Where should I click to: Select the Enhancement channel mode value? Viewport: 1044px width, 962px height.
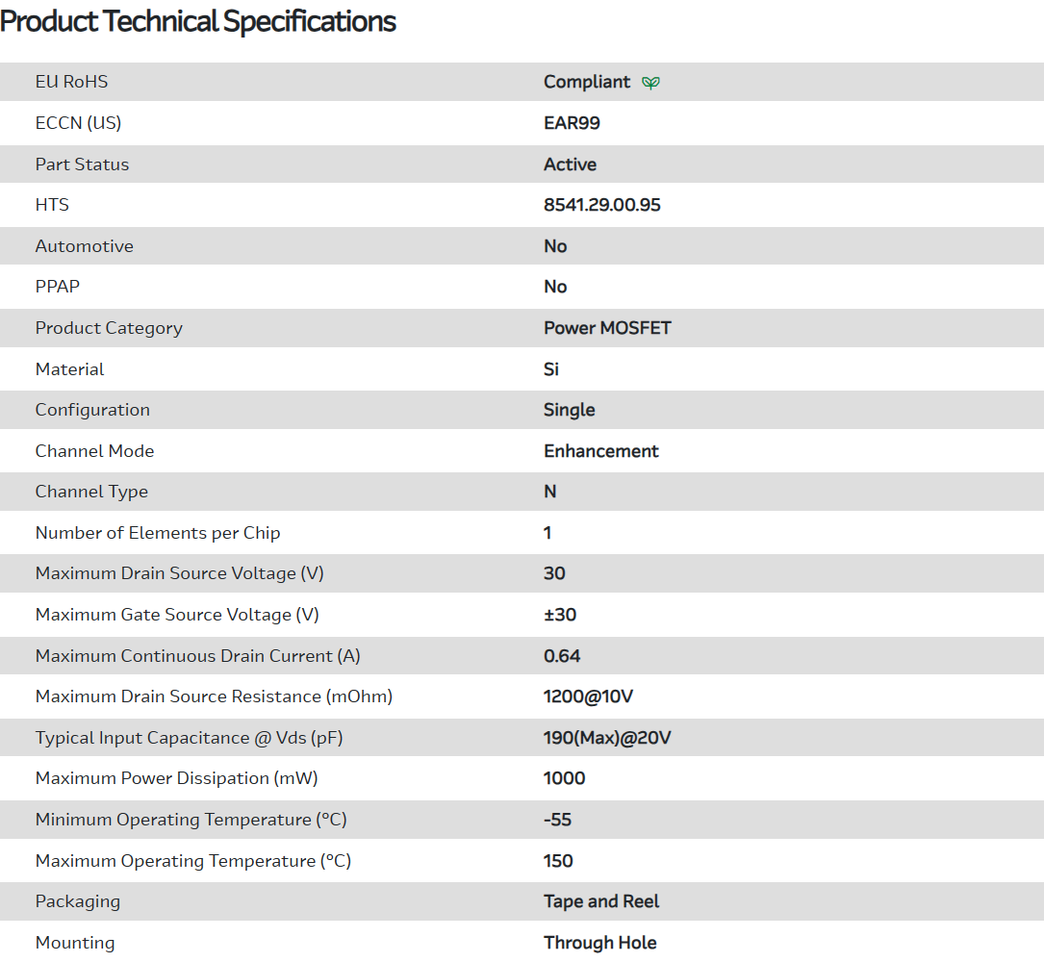[601, 451]
